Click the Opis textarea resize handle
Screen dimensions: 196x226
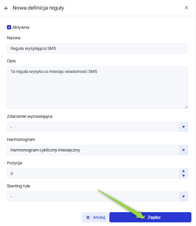(186, 107)
